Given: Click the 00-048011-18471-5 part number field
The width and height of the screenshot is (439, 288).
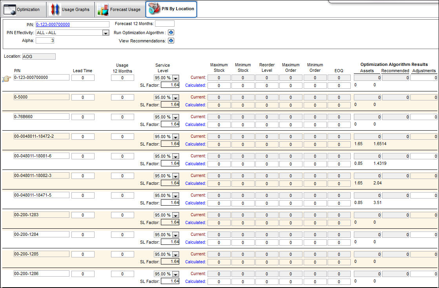Looking at the screenshot, I should tap(42, 195).
